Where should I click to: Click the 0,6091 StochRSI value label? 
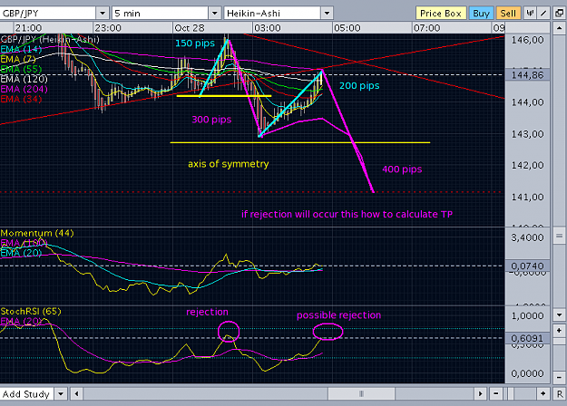click(527, 338)
